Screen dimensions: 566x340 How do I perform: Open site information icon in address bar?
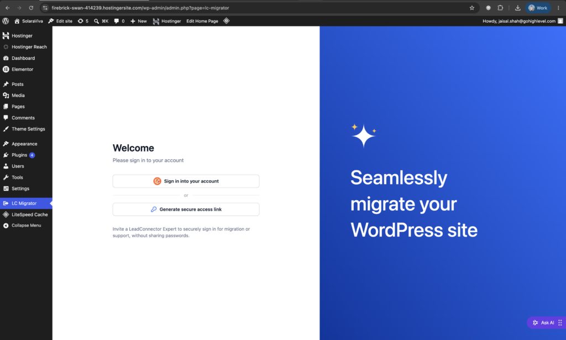(45, 8)
